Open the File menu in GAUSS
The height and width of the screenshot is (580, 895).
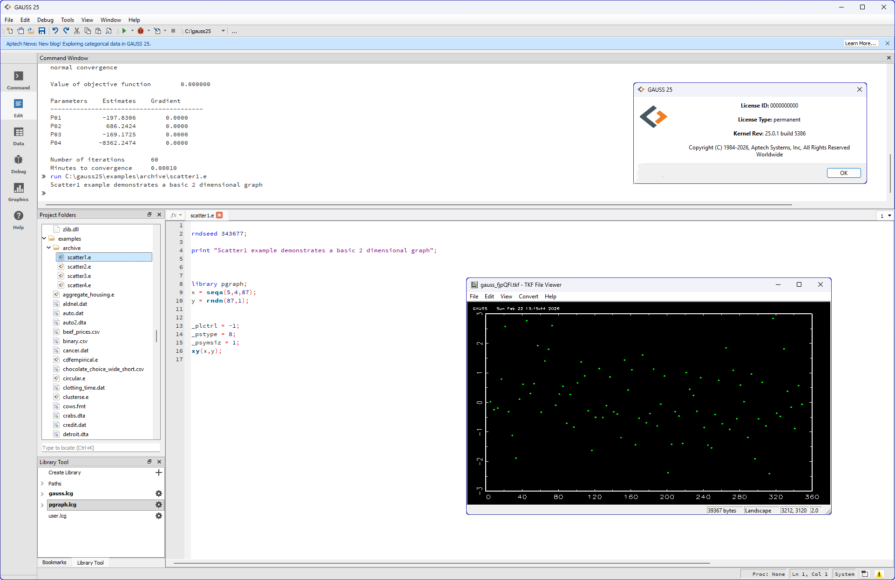[x=9, y=20]
